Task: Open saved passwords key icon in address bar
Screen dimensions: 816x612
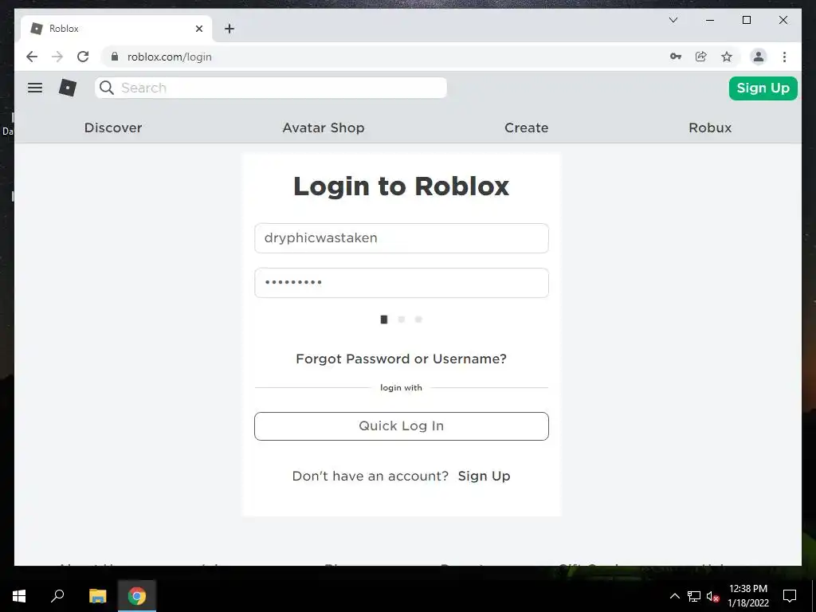Action: click(x=676, y=57)
